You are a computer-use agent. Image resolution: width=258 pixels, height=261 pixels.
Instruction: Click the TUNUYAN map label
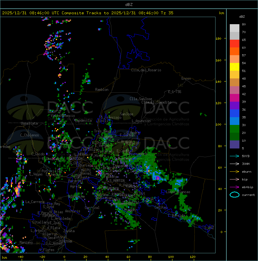pos(66,241)
